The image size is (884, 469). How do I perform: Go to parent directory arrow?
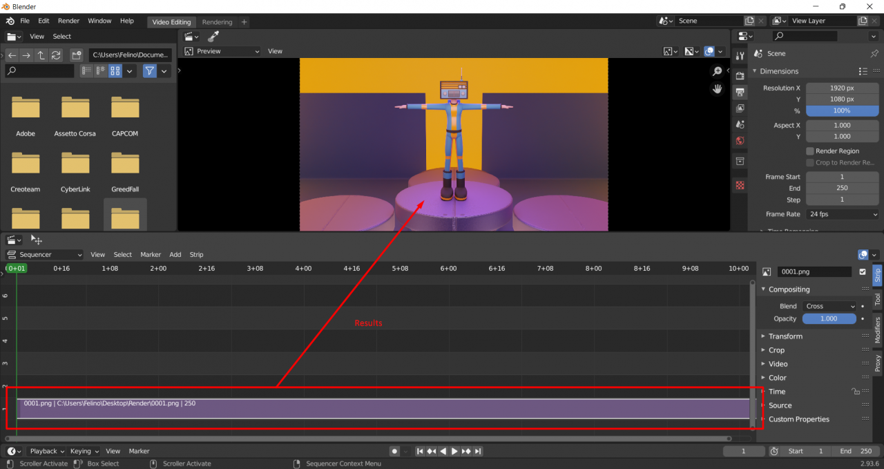pos(41,55)
